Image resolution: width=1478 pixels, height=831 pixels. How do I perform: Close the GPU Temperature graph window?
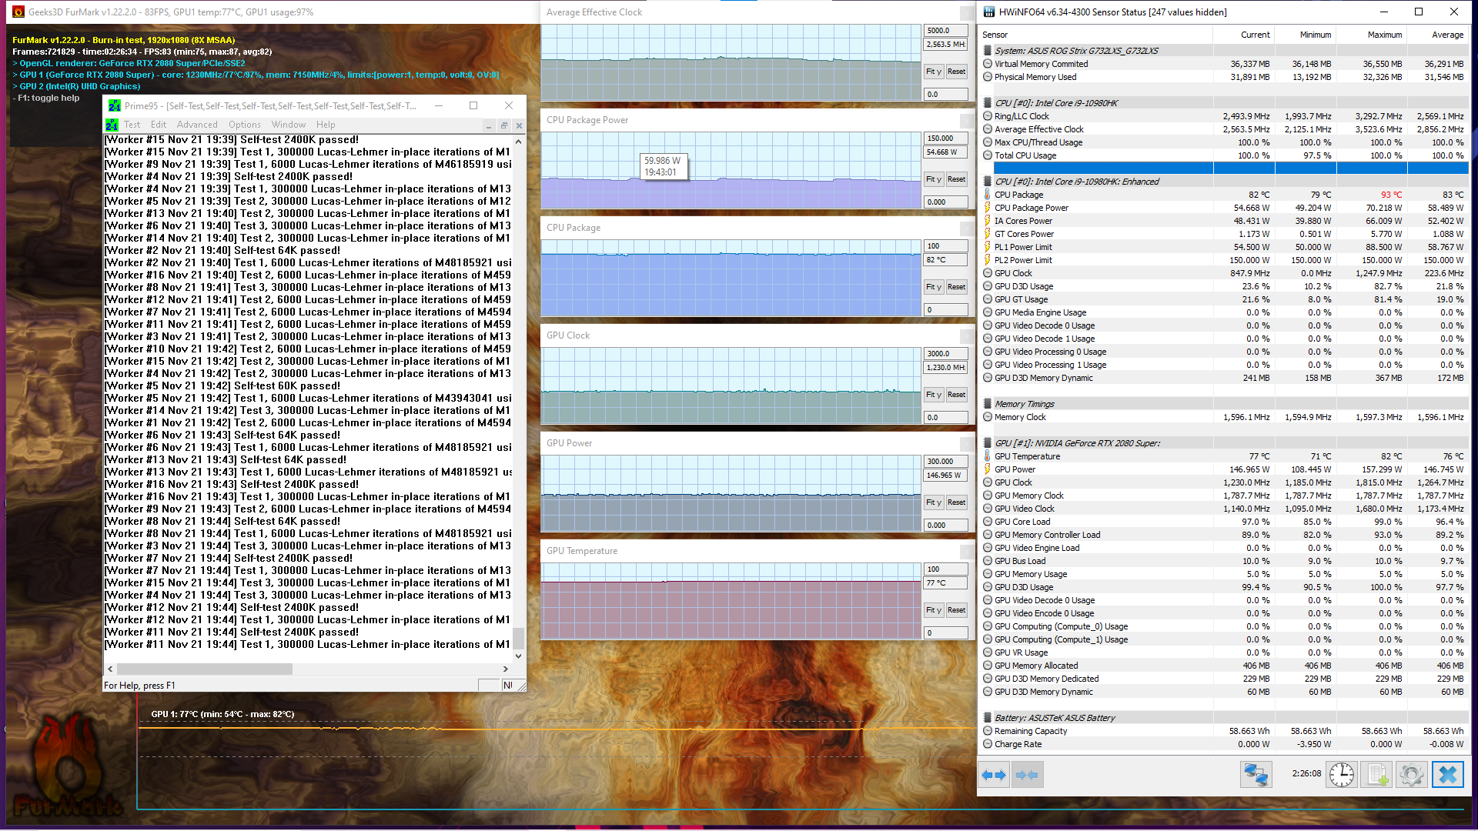tap(968, 551)
